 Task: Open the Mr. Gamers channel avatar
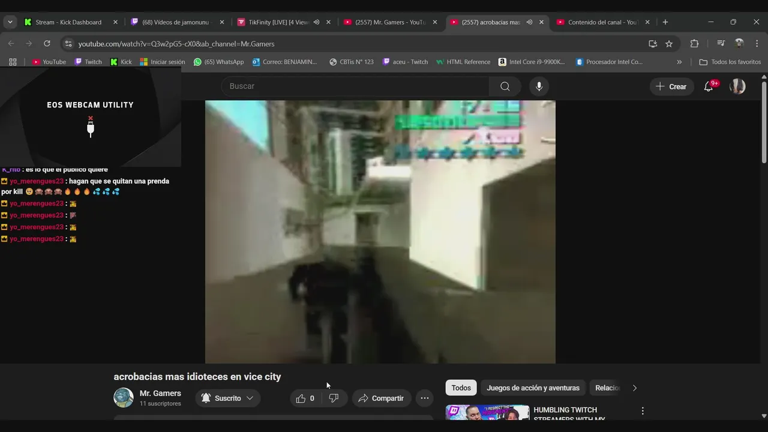(x=124, y=398)
